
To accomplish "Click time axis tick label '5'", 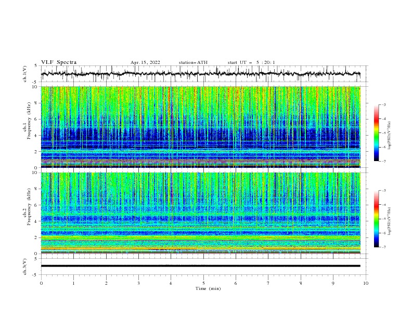I will 203,283.
